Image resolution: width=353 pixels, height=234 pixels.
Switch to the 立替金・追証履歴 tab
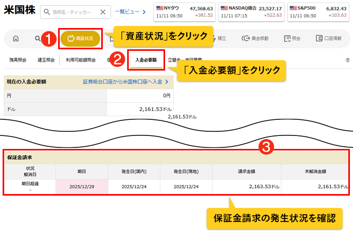tap(185, 60)
